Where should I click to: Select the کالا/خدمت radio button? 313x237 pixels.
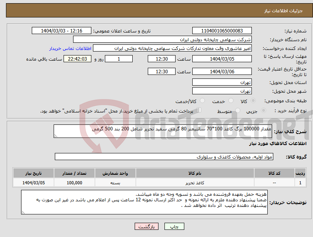(x=203, y=101)
